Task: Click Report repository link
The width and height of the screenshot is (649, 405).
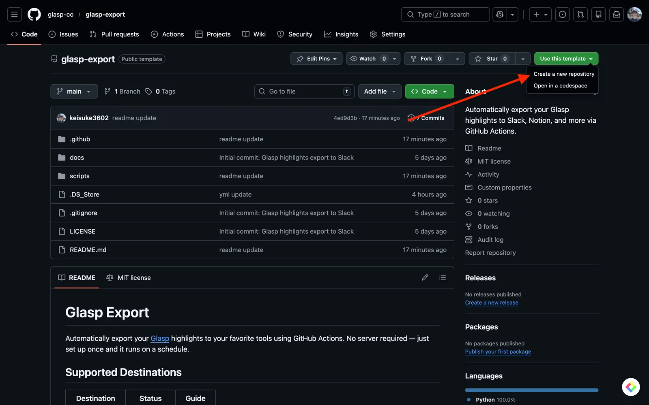Action: pos(490,253)
